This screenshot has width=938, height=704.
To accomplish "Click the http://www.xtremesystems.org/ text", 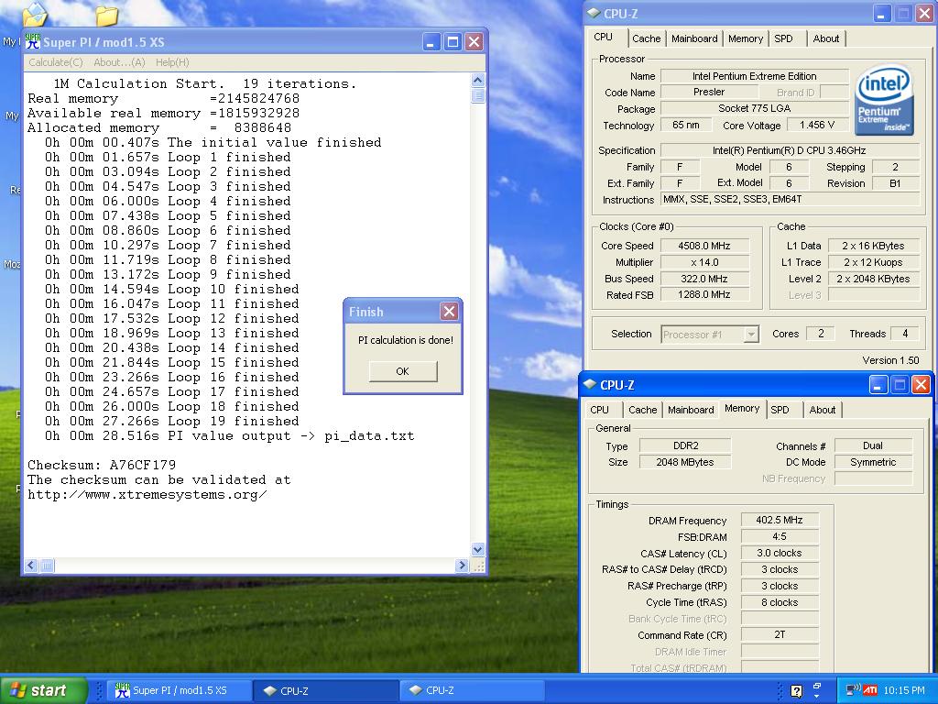I will click(147, 495).
